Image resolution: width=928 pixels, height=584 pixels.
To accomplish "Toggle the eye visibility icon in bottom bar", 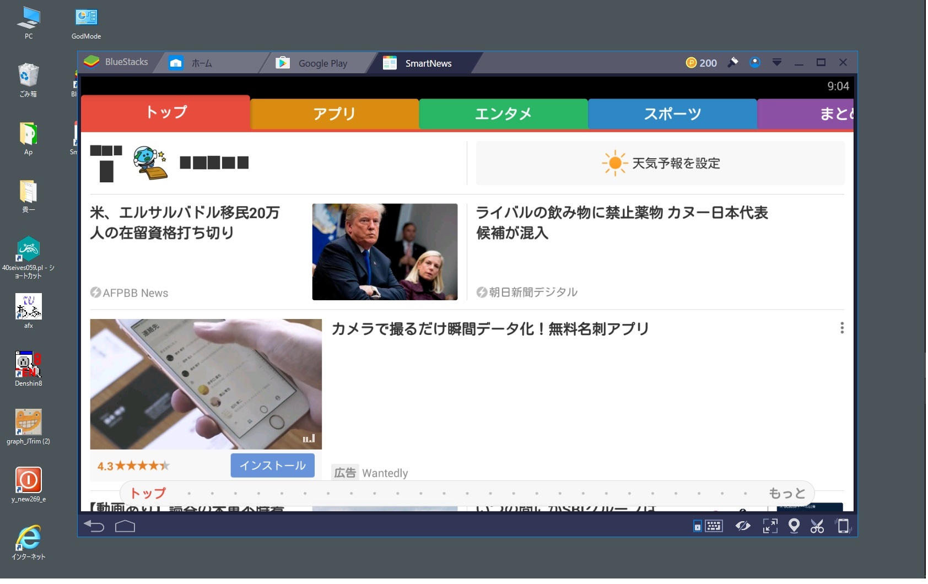I will point(743,526).
